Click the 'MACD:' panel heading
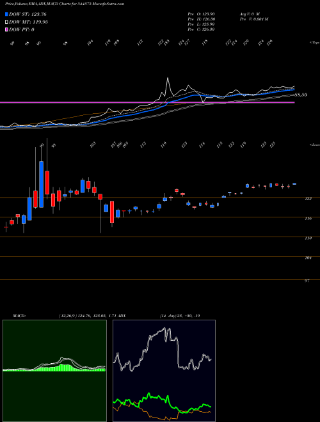The height and width of the screenshot is (422, 320). click(19, 315)
